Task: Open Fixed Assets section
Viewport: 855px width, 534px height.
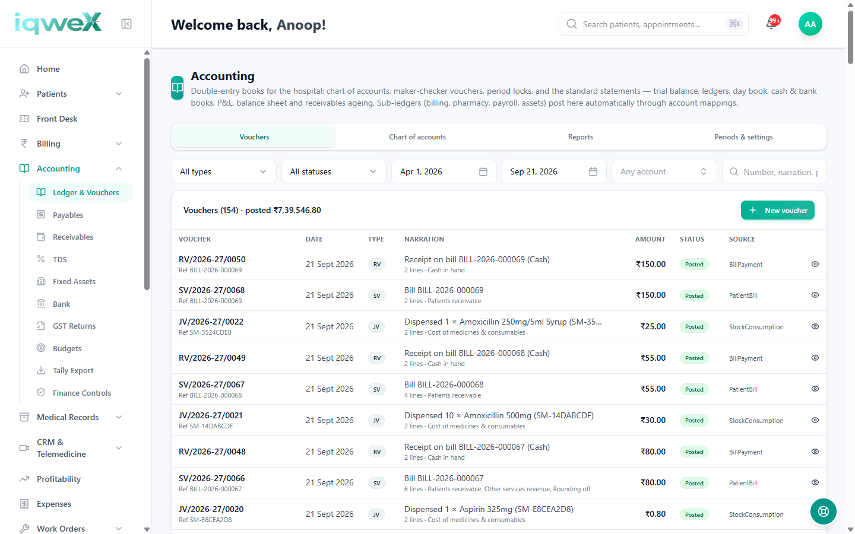Action: 81,281
